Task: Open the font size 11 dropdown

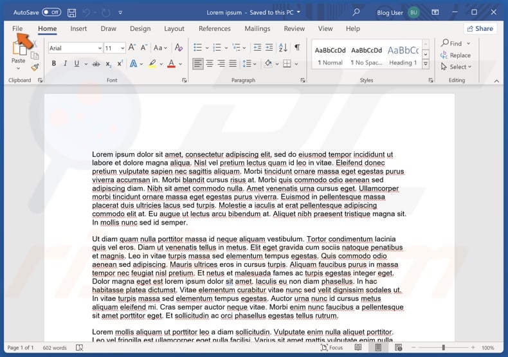Action: coord(122,48)
